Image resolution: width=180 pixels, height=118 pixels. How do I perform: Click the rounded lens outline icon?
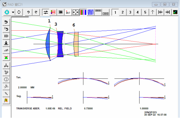pyautogui.click(x=6, y=80)
